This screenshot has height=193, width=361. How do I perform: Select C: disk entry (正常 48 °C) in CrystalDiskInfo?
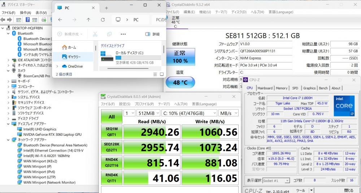(x=175, y=22)
